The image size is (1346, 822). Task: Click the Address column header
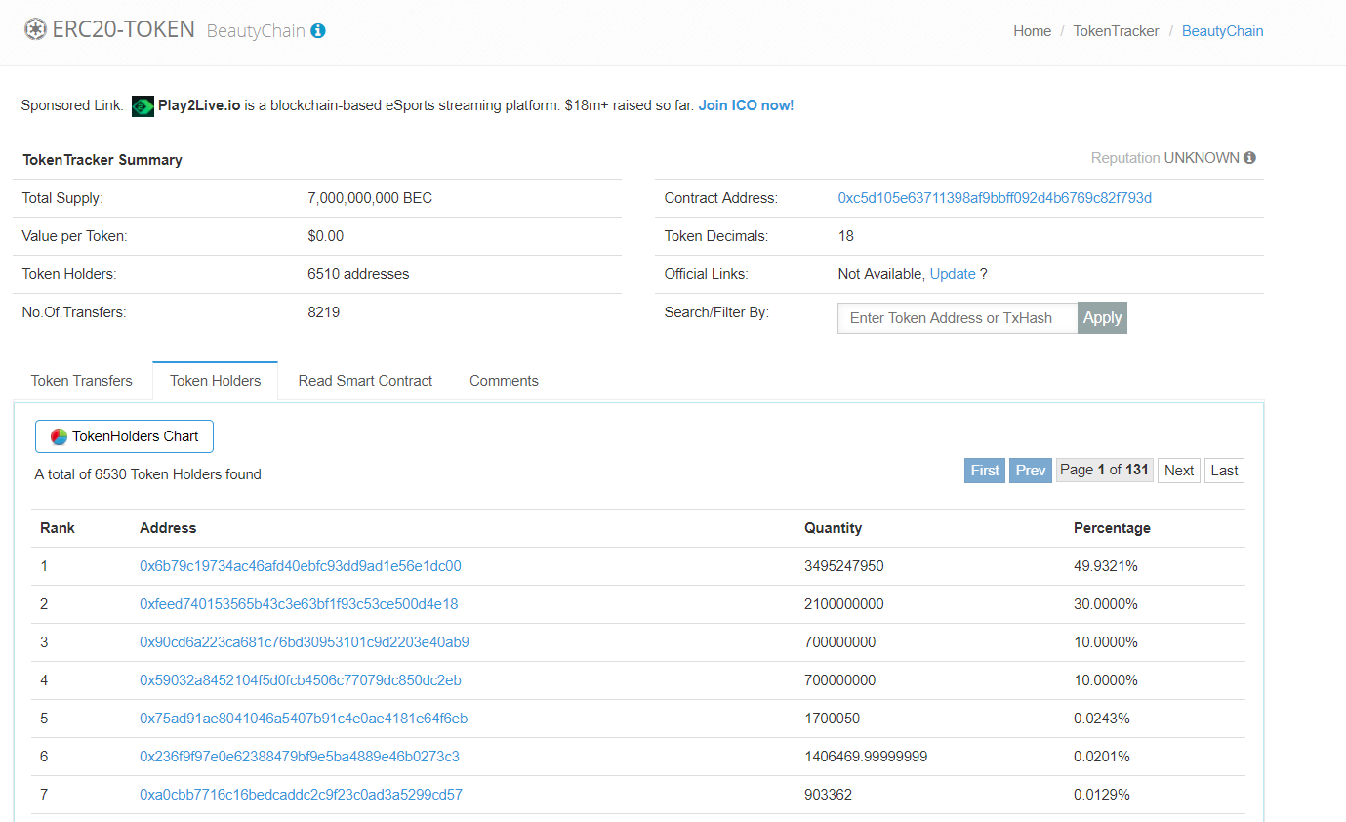pyautogui.click(x=168, y=528)
